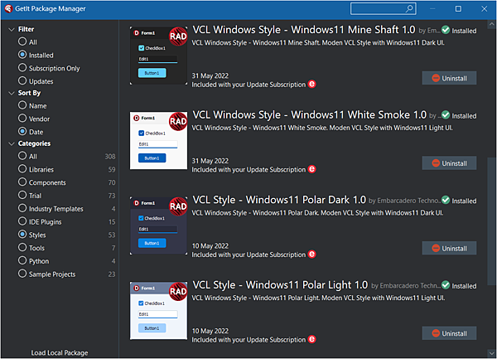Maximize the GetIt Package Manager window
Image resolution: width=497 pixels, height=359 pixels.
click(x=458, y=8)
